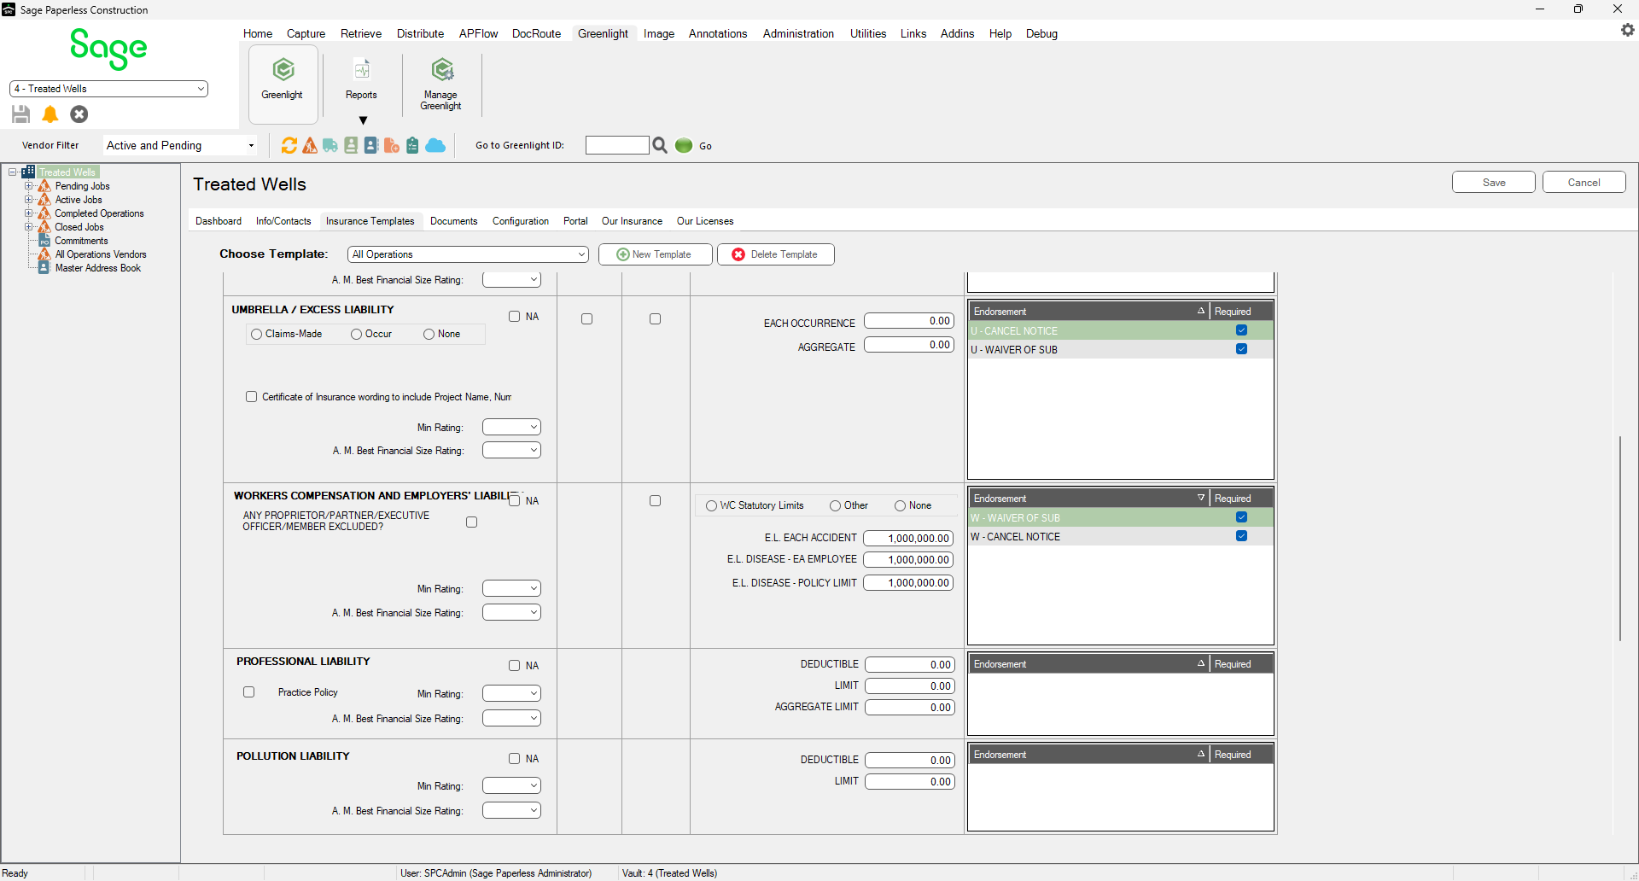1639x881 pixels.
Task: Click the Commitments tree icon
Action: coord(44,241)
